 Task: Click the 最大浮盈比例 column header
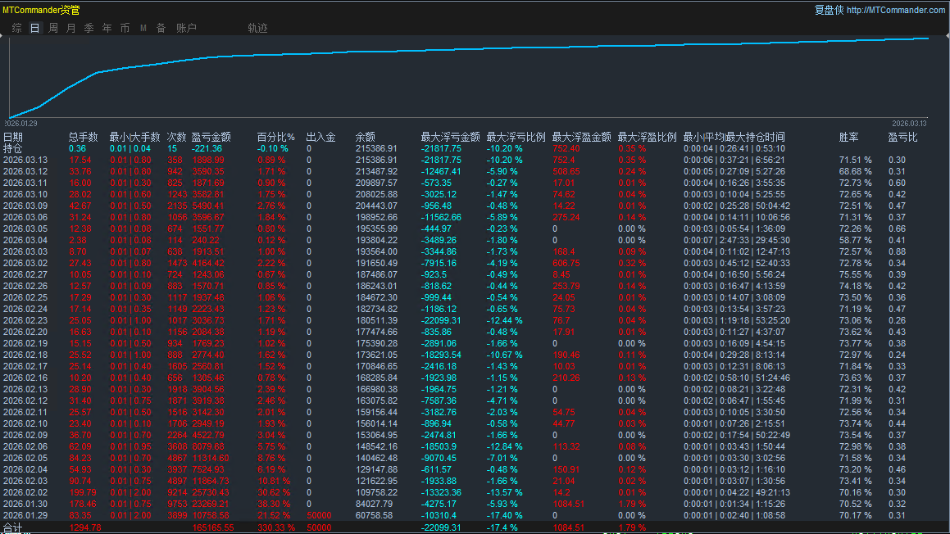(x=647, y=137)
